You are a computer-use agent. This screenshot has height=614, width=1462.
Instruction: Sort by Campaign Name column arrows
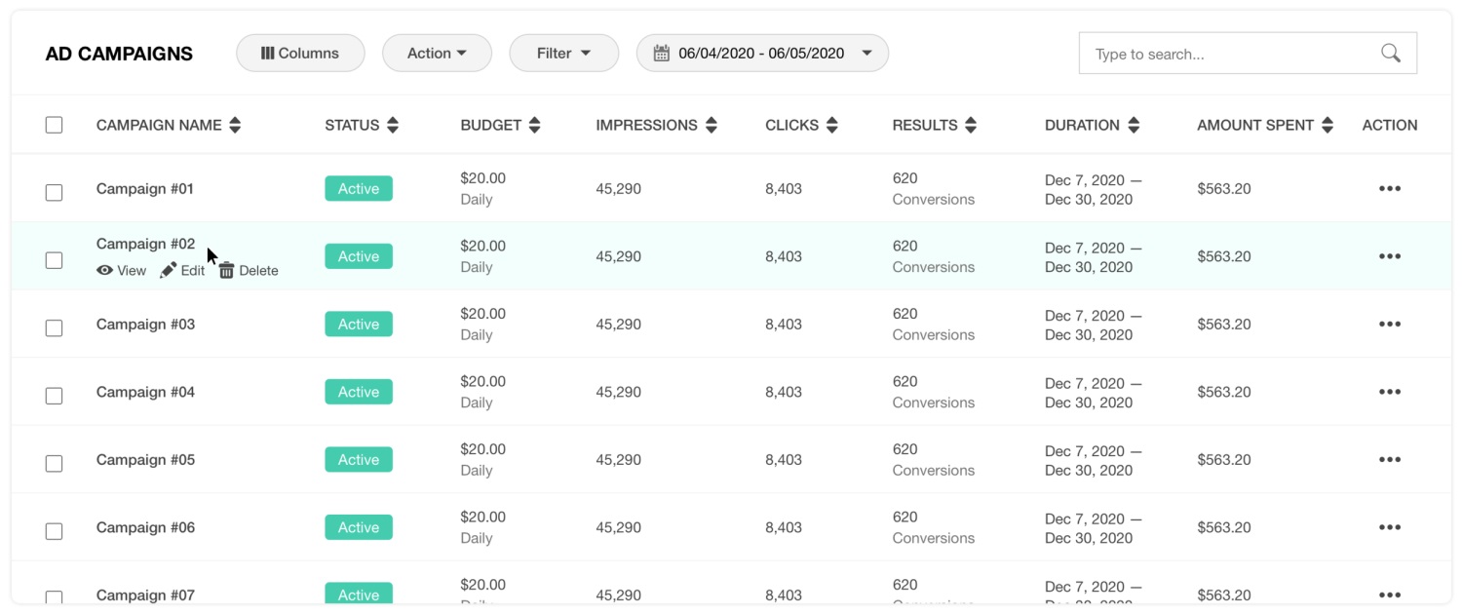tap(235, 125)
